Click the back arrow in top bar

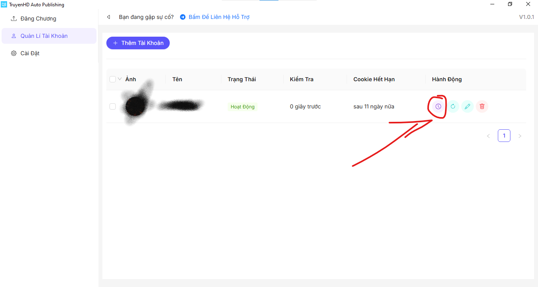(x=109, y=17)
